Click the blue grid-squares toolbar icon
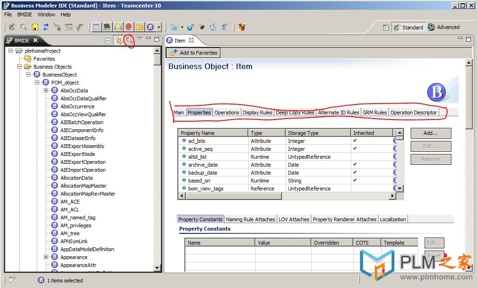The height and width of the screenshot is (288, 477). [174, 27]
